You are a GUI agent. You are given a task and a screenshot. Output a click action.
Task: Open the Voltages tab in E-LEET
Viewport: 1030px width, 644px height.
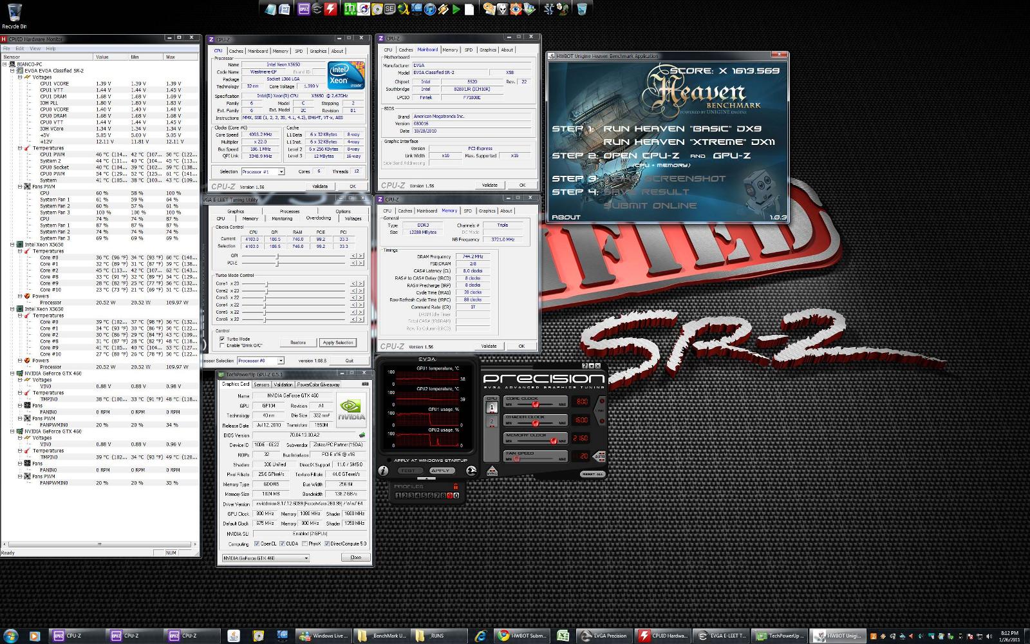353,218
